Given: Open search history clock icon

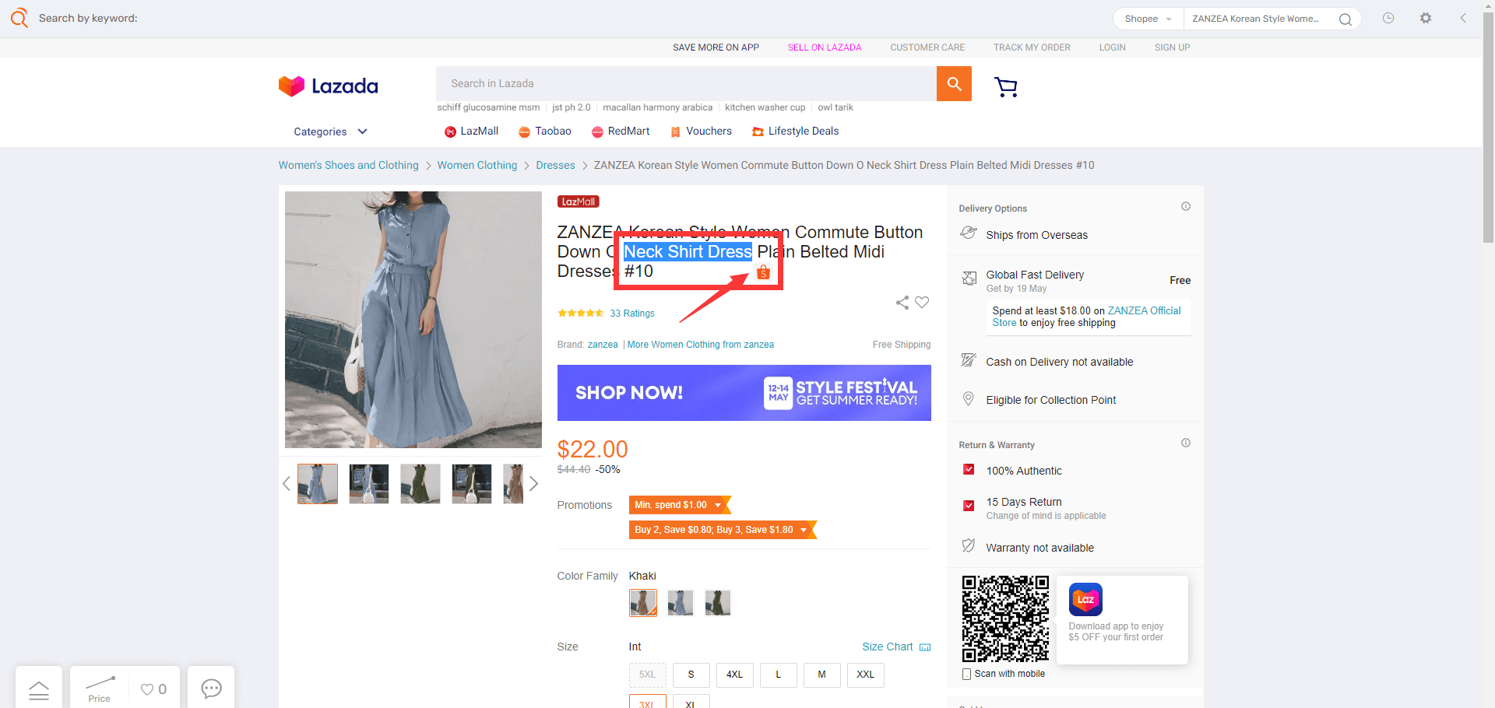Looking at the screenshot, I should 1388,18.
